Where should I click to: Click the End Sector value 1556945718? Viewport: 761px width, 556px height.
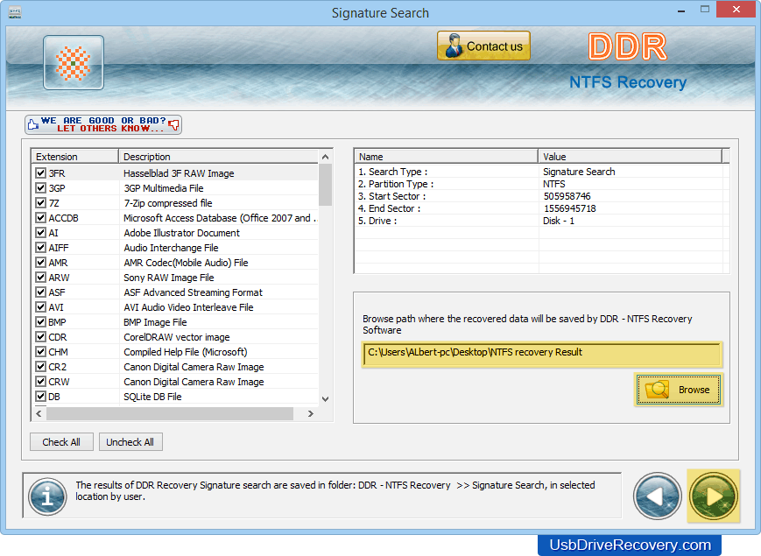(x=570, y=208)
